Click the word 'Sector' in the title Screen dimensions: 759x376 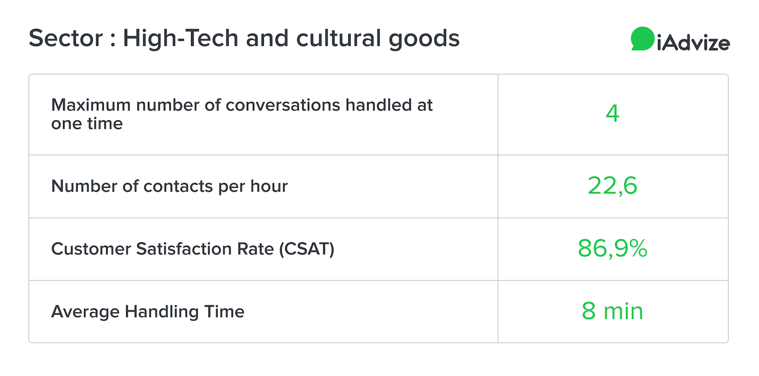pos(66,38)
